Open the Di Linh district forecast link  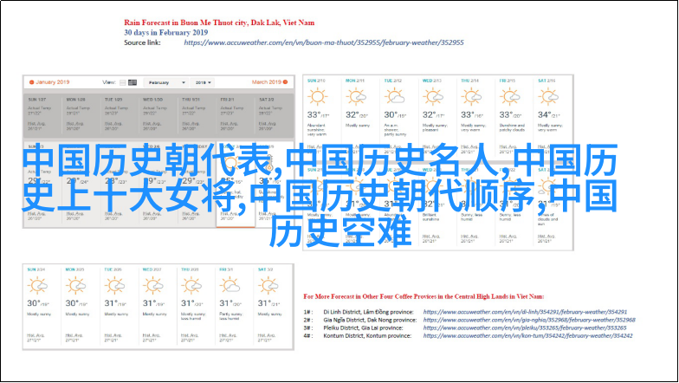pos(525,312)
